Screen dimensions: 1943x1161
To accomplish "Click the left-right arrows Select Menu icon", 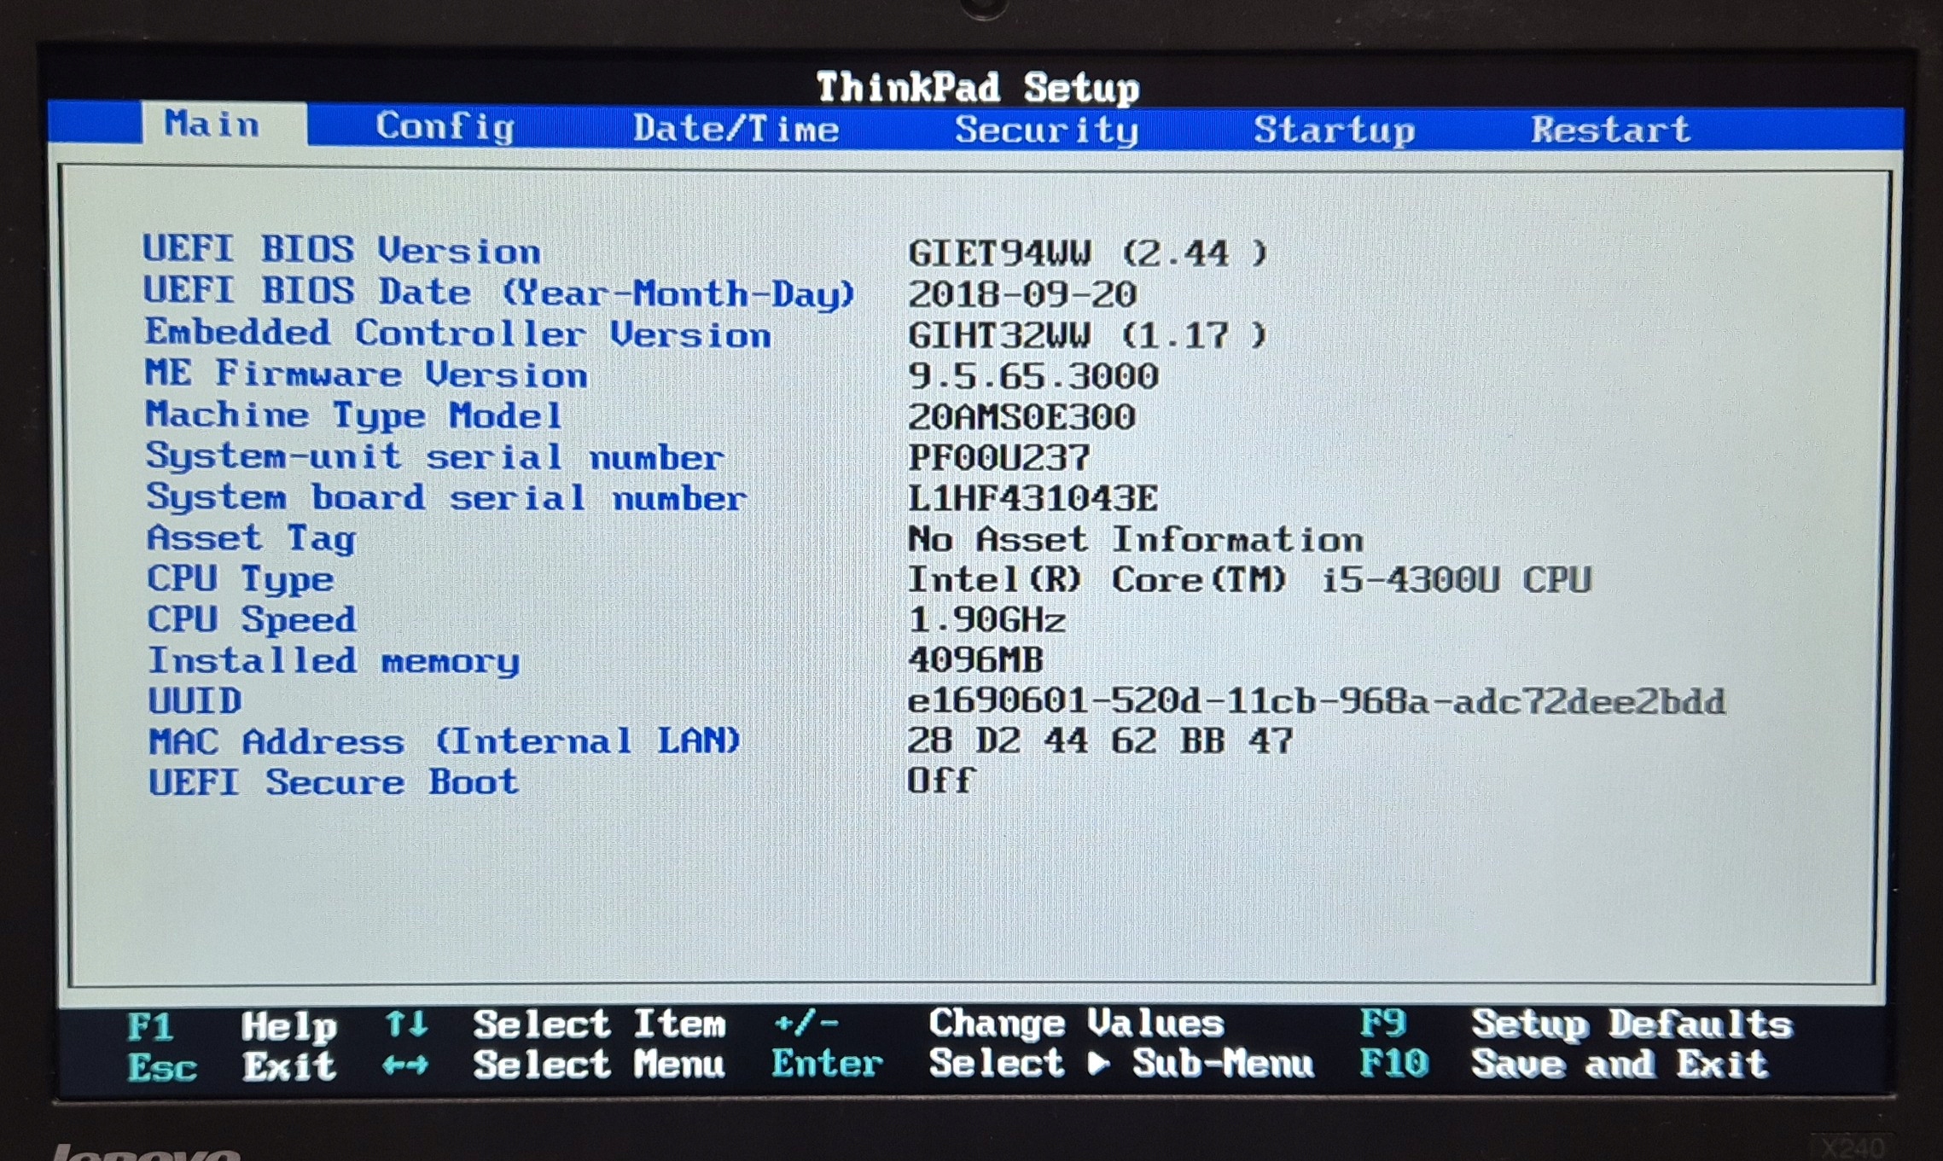I will (x=406, y=1065).
